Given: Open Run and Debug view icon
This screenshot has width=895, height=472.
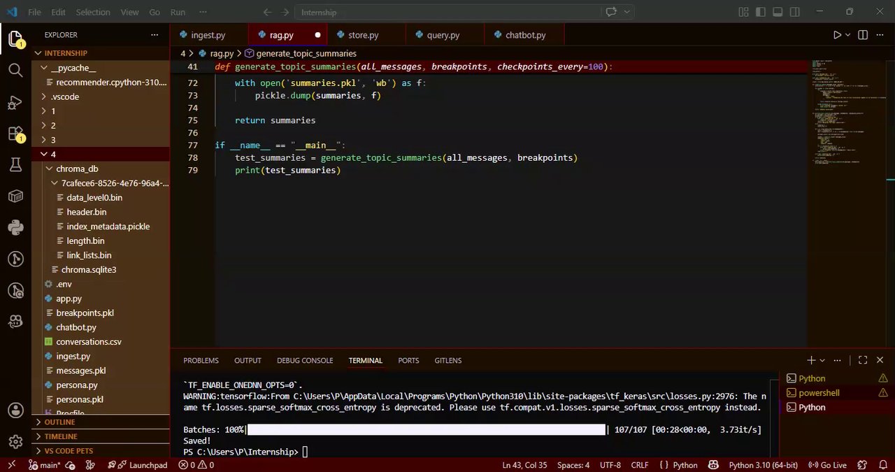Looking at the screenshot, I should [15, 103].
